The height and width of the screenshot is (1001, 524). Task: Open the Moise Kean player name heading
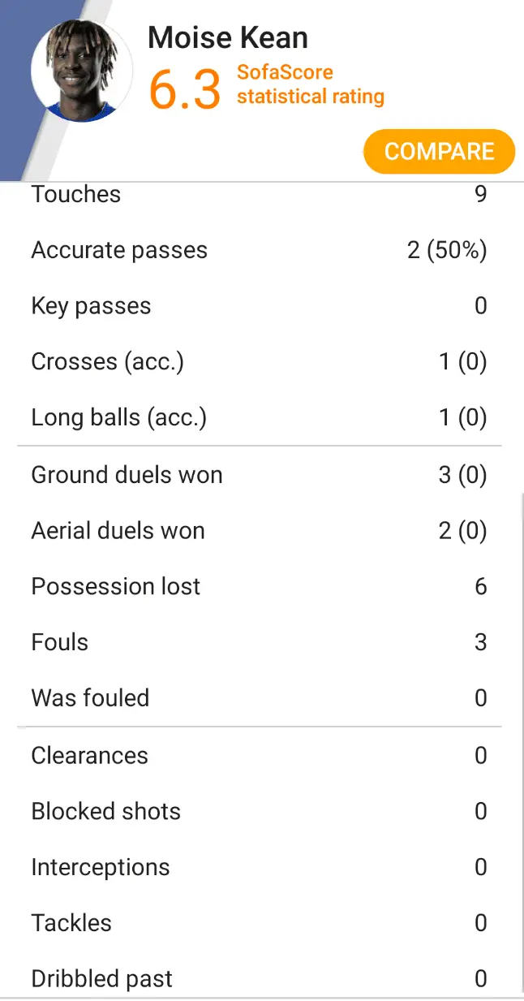pyautogui.click(x=228, y=38)
